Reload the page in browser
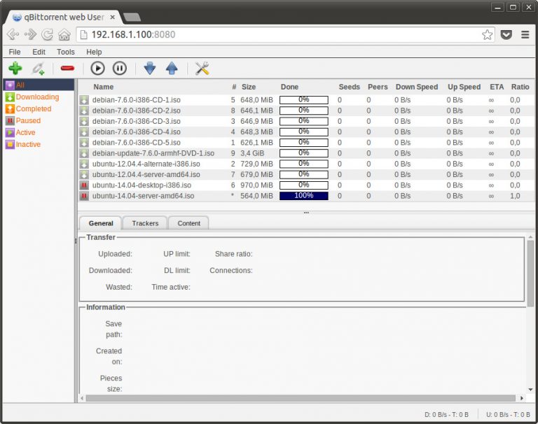Viewport: 538px width, 424px height. tap(48, 34)
